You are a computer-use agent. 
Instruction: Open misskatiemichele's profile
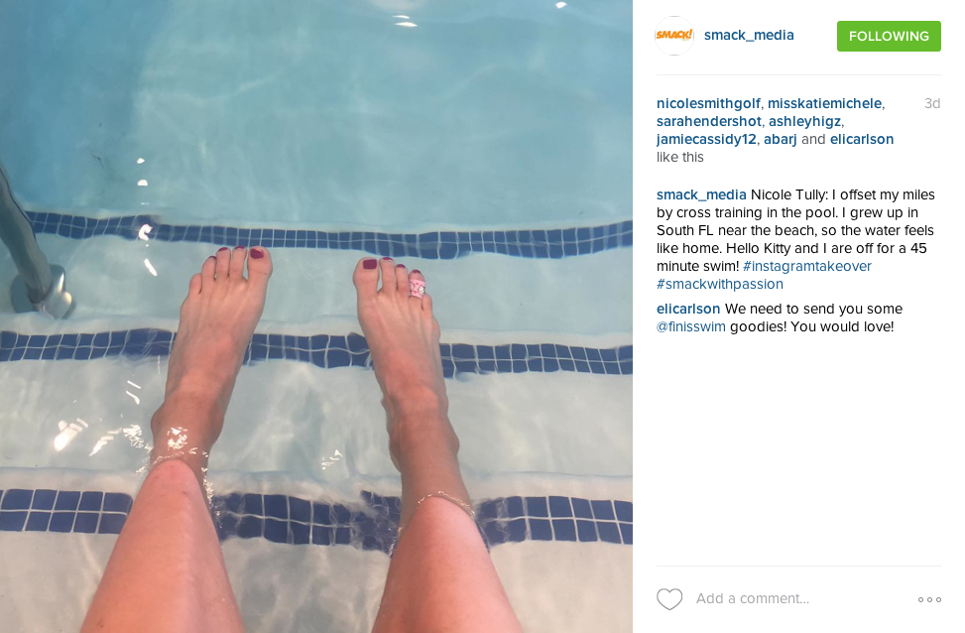click(825, 103)
